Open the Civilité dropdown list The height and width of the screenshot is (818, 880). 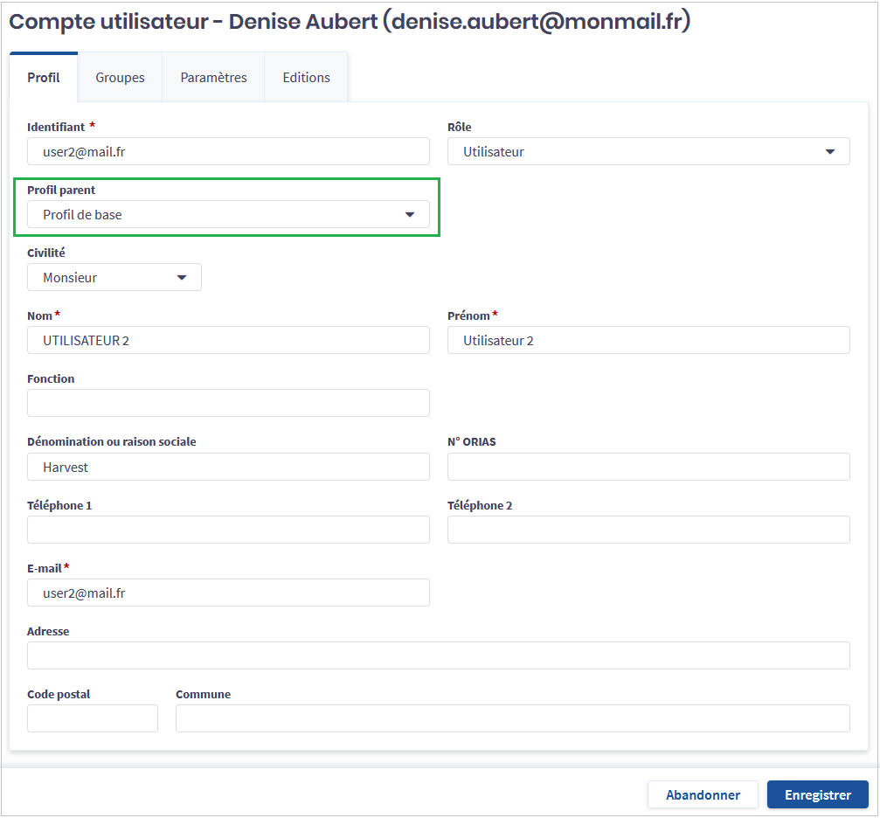[x=114, y=278]
